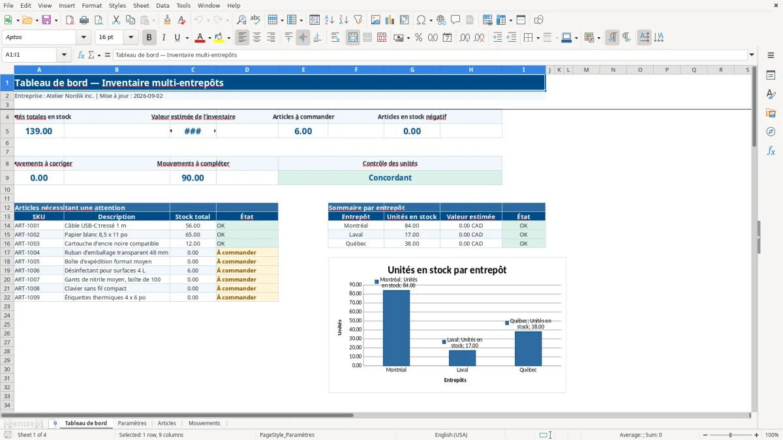This screenshot has width=783, height=440.
Task: Expand the formula bar
Action: pyautogui.click(x=752, y=55)
